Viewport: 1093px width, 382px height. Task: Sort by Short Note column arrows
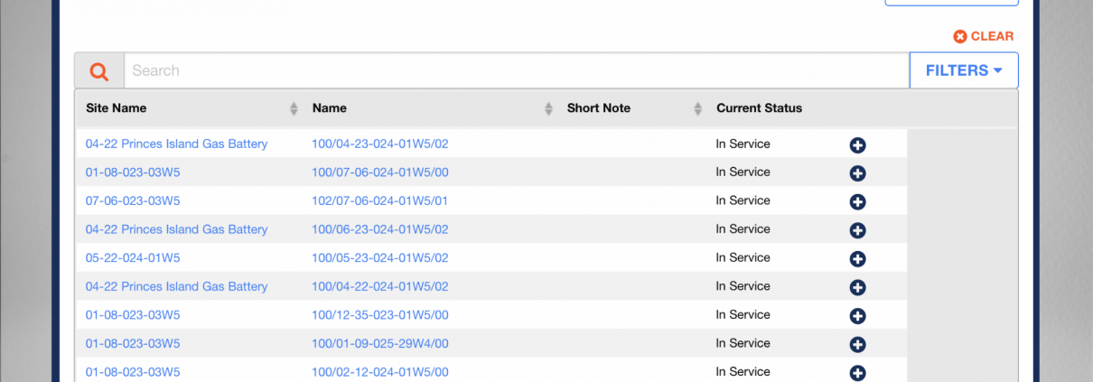click(x=697, y=108)
